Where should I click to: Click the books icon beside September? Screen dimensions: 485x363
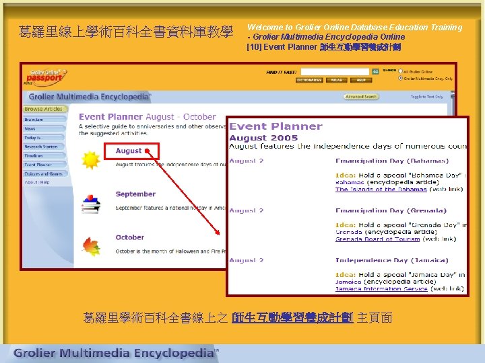(x=91, y=204)
